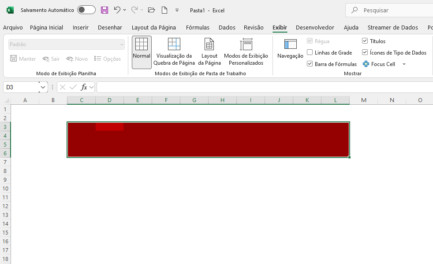Create new file with blank page icon
Viewport: 433px width, 264px height.
(164, 10)
